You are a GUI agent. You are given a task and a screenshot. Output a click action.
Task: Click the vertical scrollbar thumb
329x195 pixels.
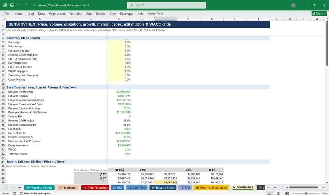tap(327, 43)
